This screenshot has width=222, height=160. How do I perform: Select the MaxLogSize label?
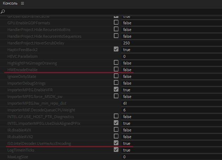tap(18, 157)
